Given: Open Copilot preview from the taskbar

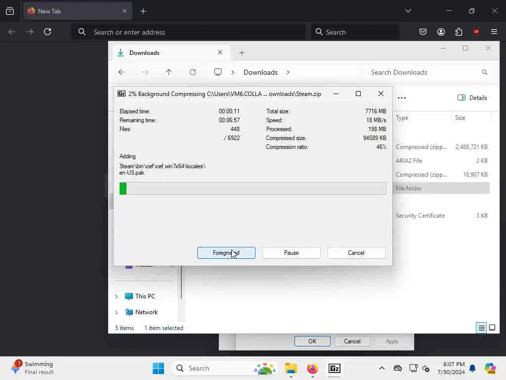Looking at the screenshot, I should [490, 368].
